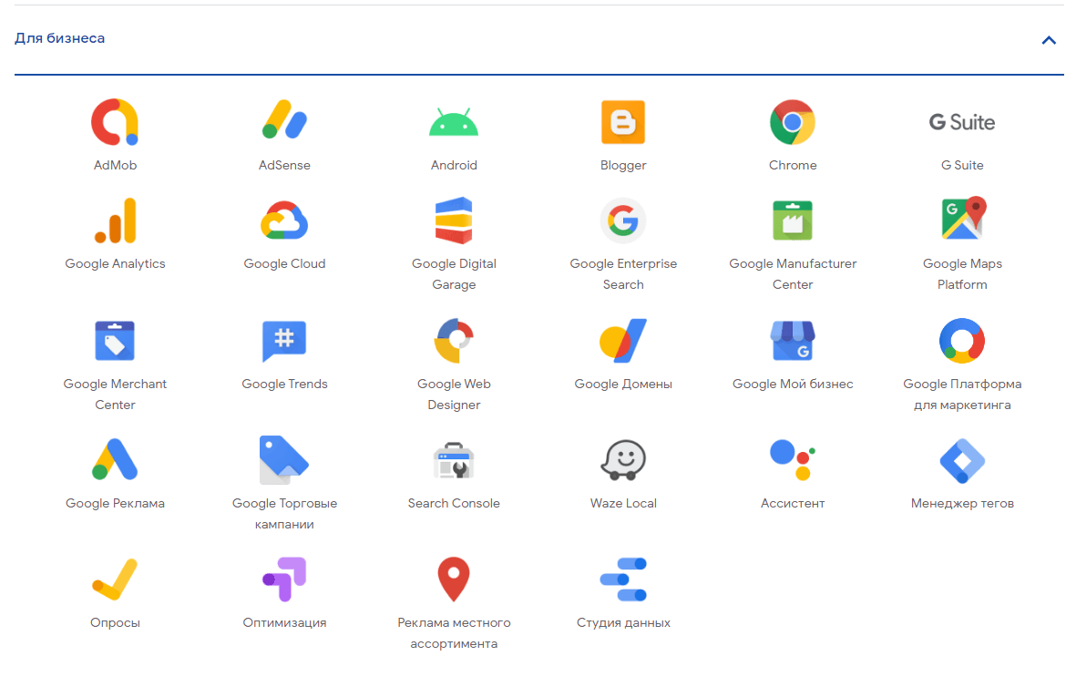
Task: Open Google Платформа для маркетинга icon
Action: (962, 341)
